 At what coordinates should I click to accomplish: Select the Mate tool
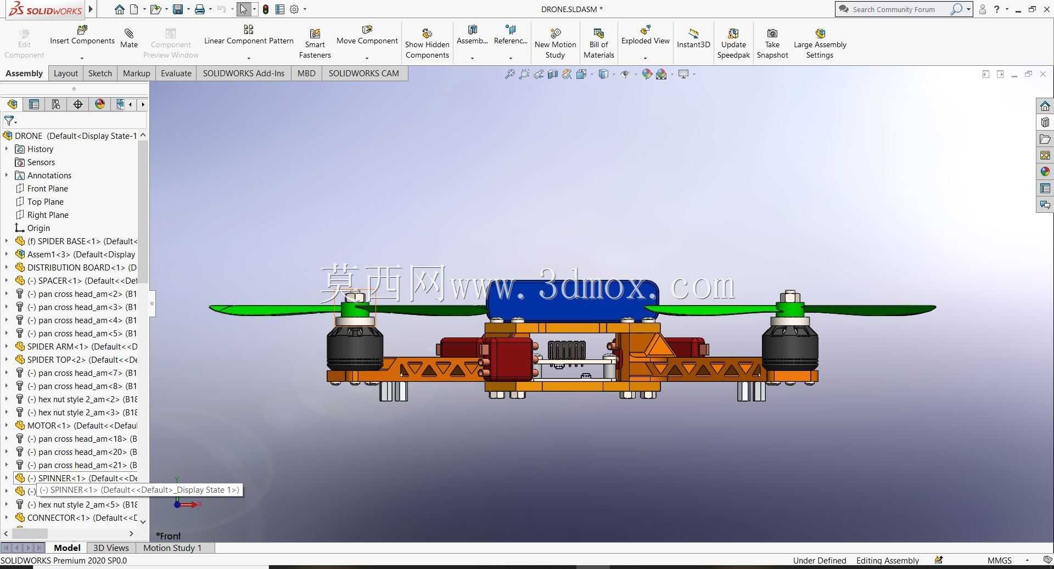pos(129,38)
